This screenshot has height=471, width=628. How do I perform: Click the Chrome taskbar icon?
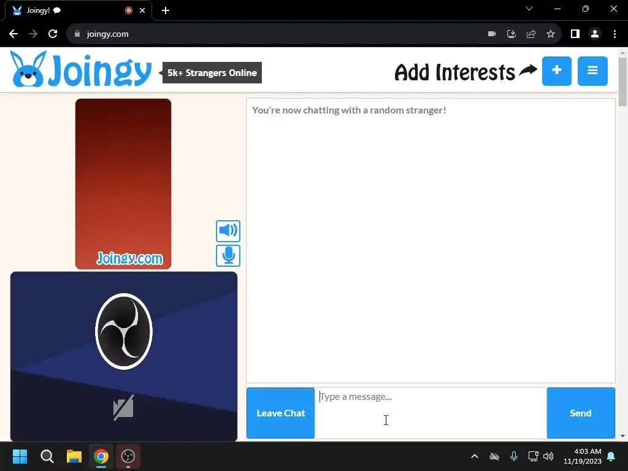pyautogui.click(x=101, y=456)
